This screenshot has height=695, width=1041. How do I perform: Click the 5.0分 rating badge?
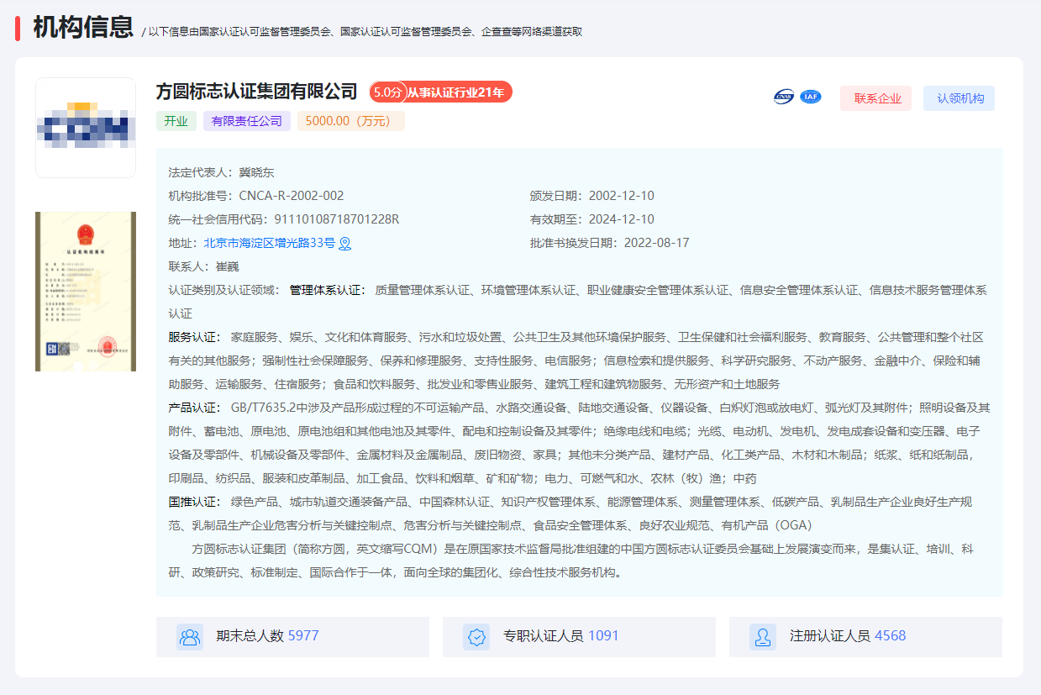[x=387, y=92]
